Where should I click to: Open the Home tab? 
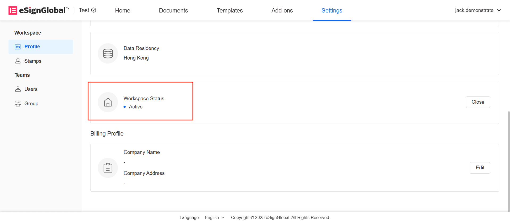122,10
